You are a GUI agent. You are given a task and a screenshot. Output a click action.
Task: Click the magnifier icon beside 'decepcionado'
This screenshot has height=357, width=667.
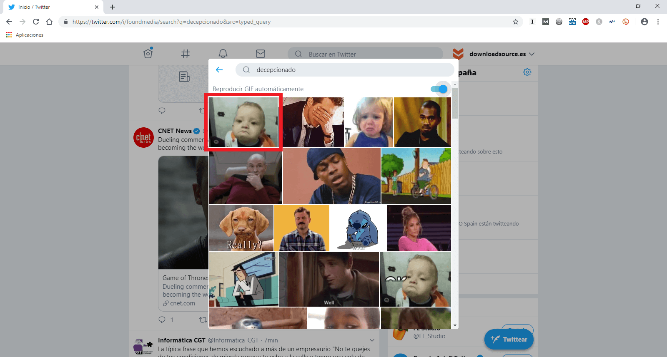246,70
